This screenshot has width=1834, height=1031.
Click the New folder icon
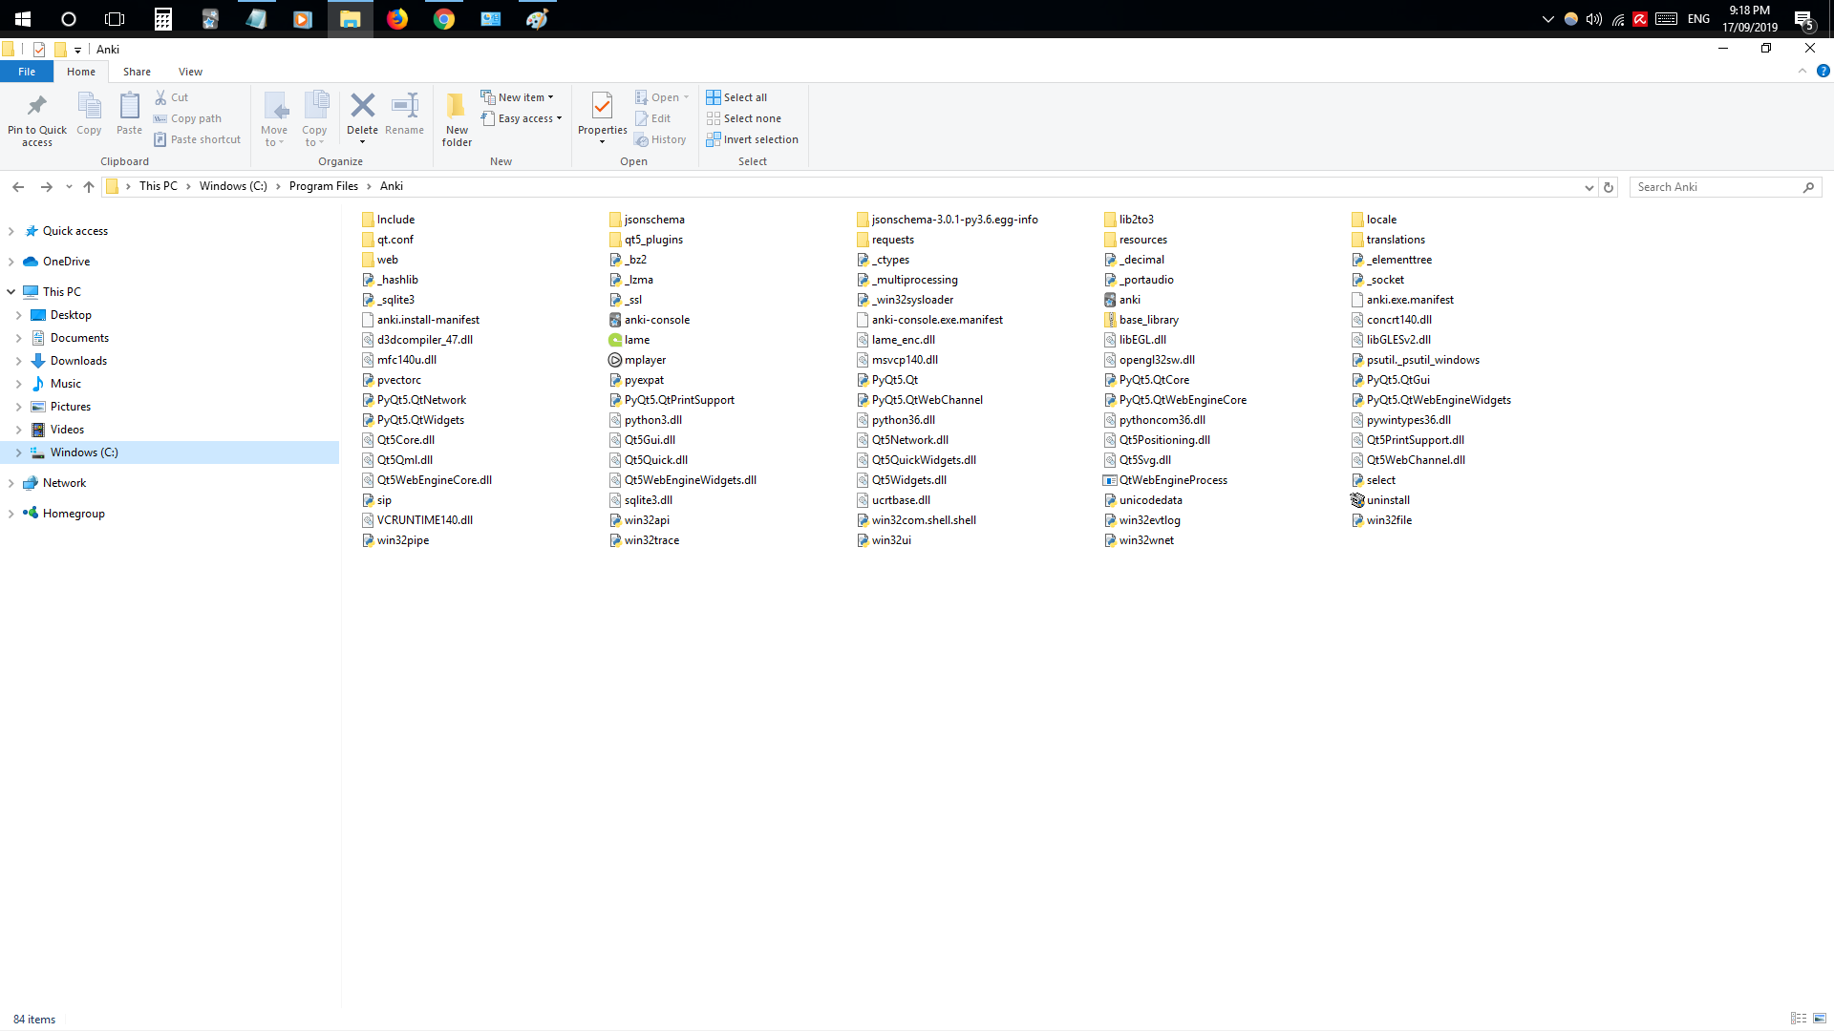click(457, 106)
